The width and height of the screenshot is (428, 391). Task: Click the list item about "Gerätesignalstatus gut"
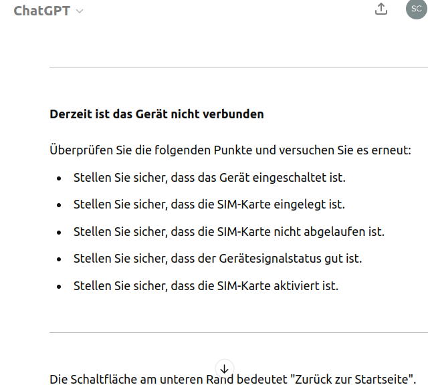pyautogui.click(x=217, y=259)
